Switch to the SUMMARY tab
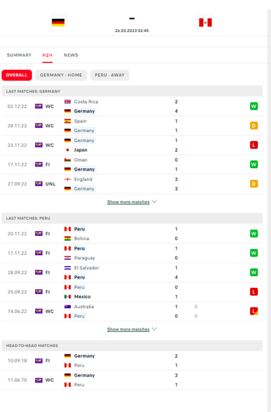Image resolution: width=271 pixels, height=412 pixels. (x=19, y=55)
